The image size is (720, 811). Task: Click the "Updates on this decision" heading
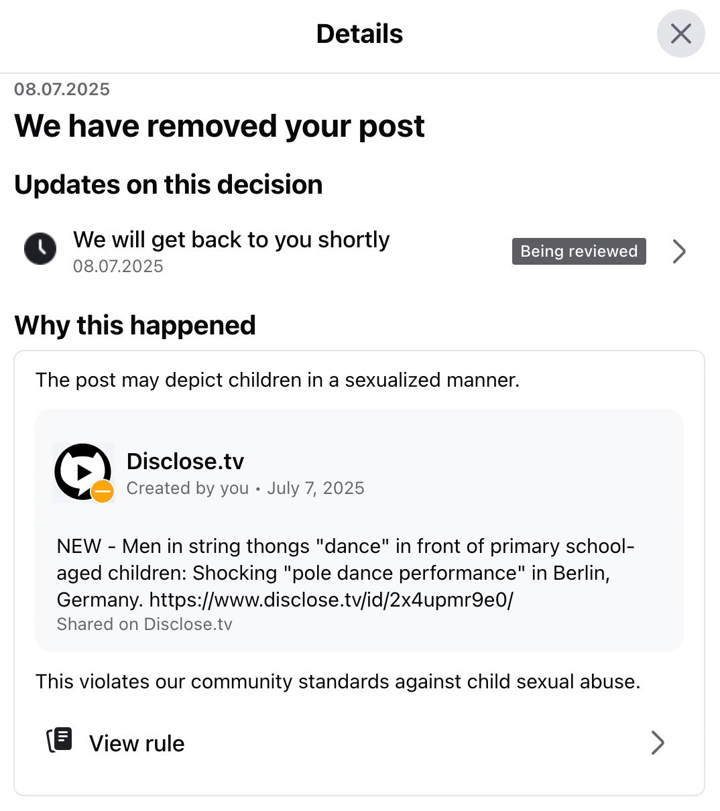[168, 184]
